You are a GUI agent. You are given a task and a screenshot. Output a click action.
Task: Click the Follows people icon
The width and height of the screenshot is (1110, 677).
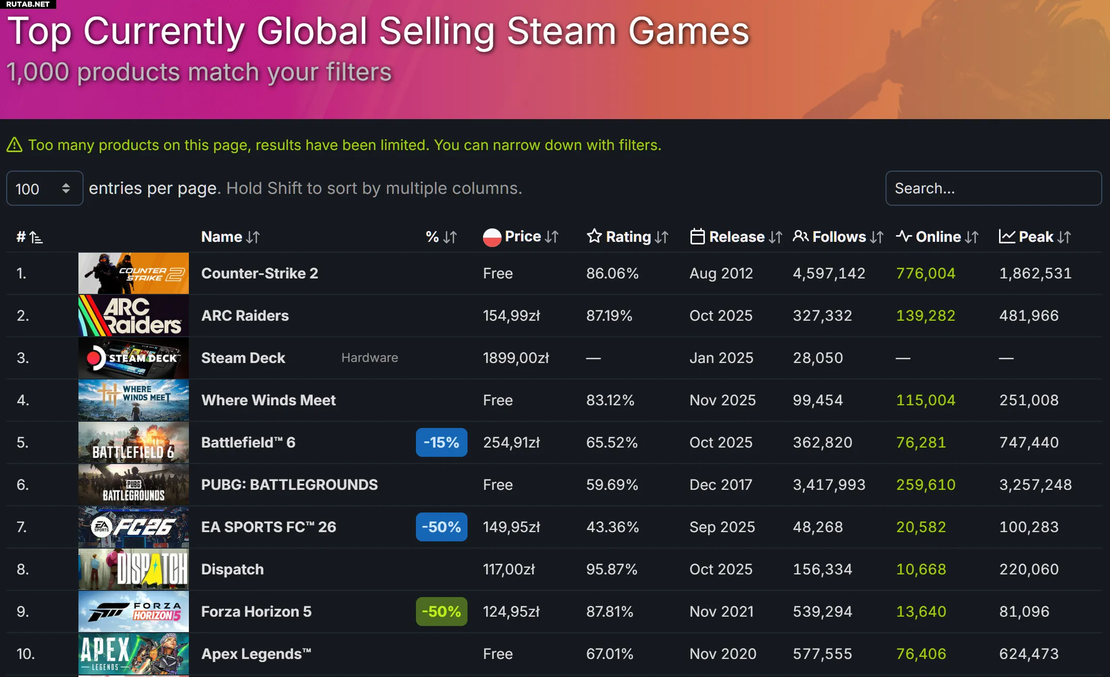click(x=800, y=236)
